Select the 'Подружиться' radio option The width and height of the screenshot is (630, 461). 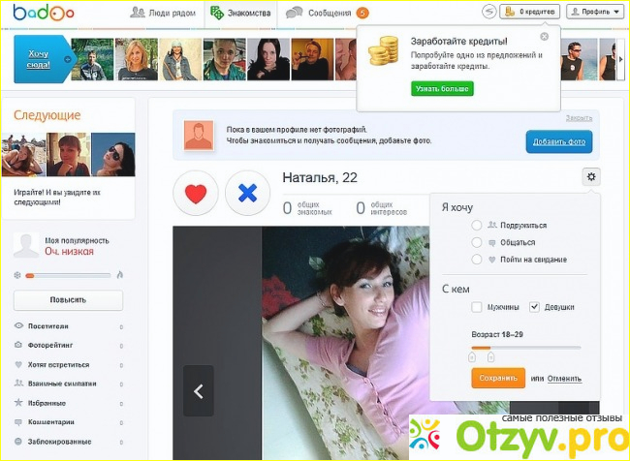477,225
